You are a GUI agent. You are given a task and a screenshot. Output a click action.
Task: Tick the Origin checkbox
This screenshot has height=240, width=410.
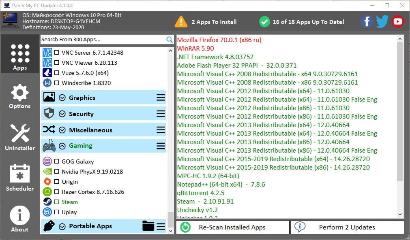(x=56, y=182)
